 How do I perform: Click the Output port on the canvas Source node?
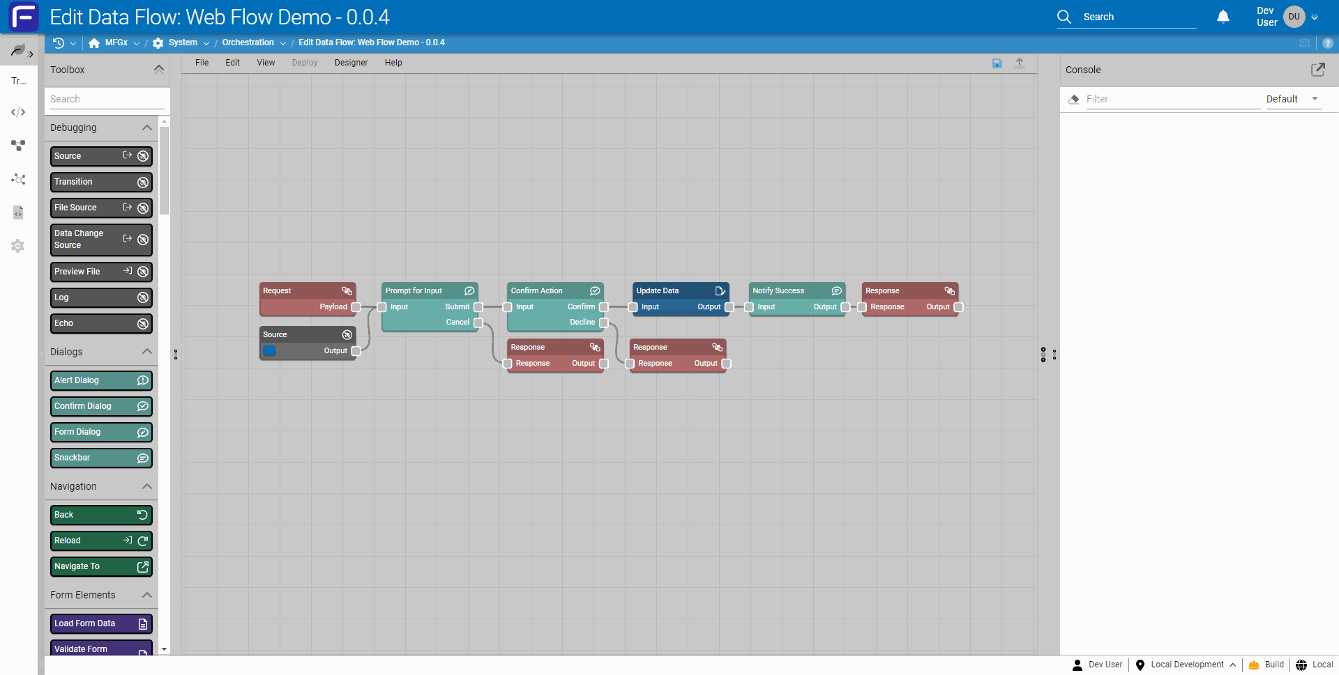[356, 351]
